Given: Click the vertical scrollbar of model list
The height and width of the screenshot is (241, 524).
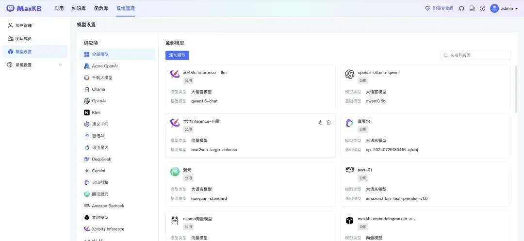Looking at the screenshot, I should pos(517,89).
